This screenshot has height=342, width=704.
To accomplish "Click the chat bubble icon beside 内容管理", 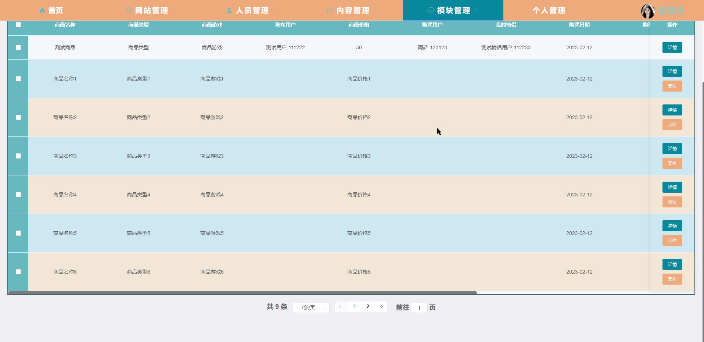I will [x=330, y=11].
